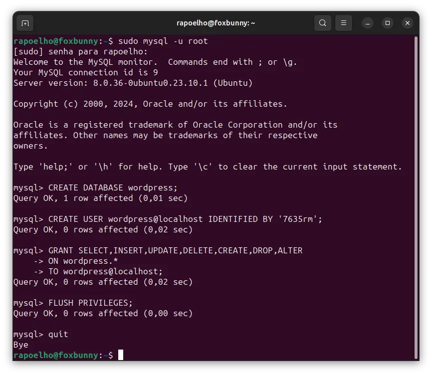Click the Oracle Copyright line

(150, 104)
